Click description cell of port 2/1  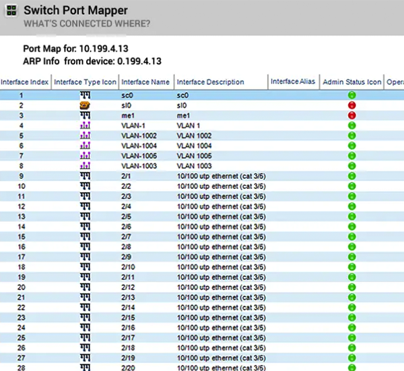pos(222,176)
